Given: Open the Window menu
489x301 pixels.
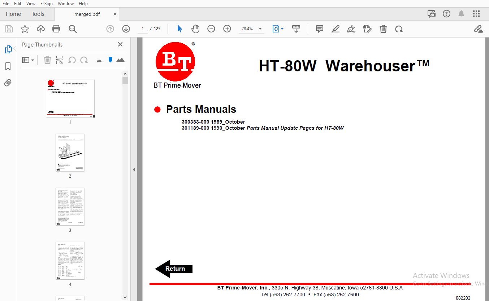Looking at the screenshot, I should (x=66, y=3).
